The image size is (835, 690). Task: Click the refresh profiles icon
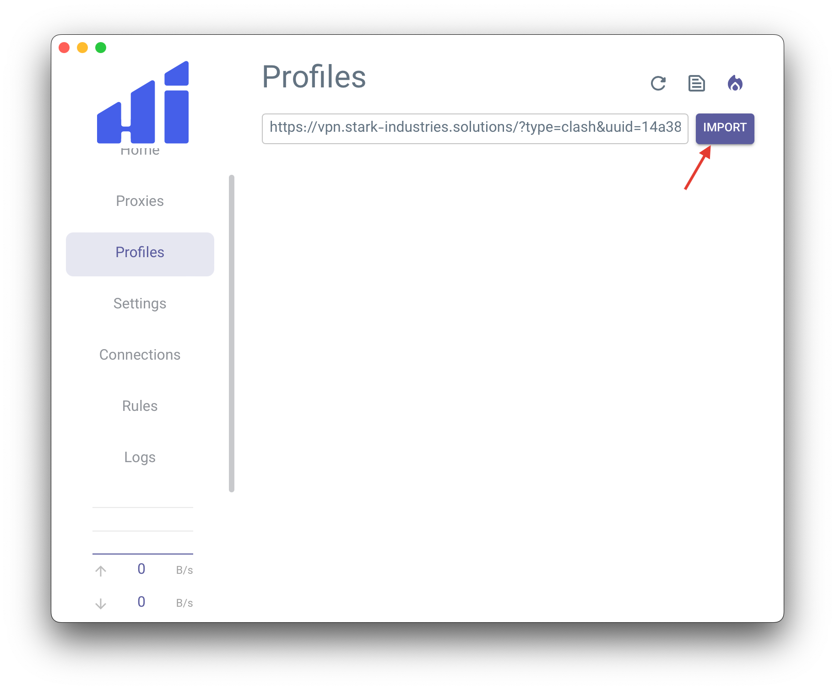(x=658, y=83)
